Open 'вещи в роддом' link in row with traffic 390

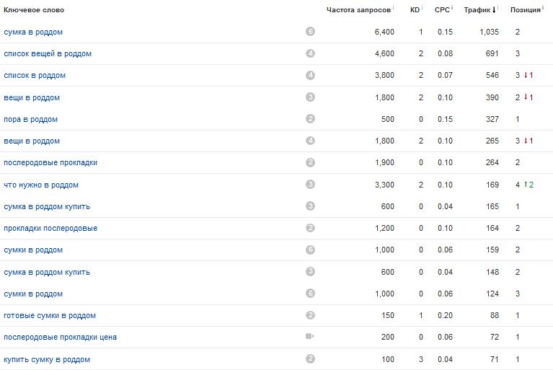[x=32, y=97]
